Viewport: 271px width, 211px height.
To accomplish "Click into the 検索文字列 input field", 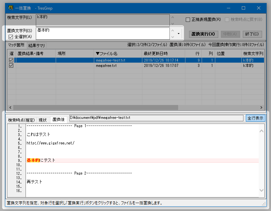I will [103, 20].
